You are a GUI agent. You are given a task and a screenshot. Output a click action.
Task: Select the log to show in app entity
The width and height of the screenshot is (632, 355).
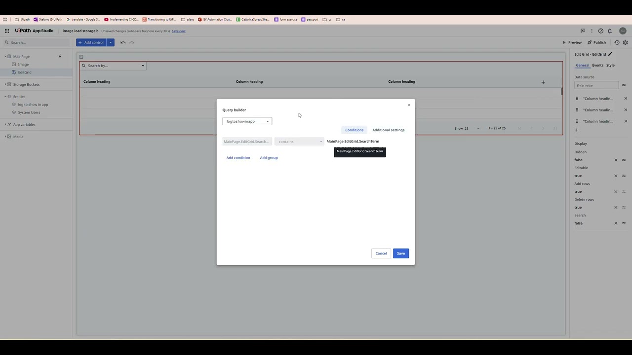tap(33, 105)
